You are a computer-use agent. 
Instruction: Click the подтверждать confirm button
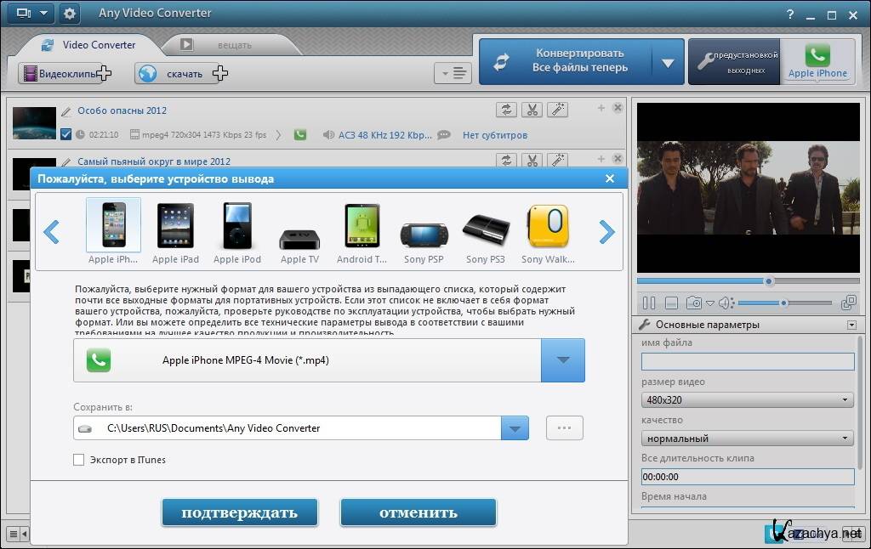click(239, 512)
